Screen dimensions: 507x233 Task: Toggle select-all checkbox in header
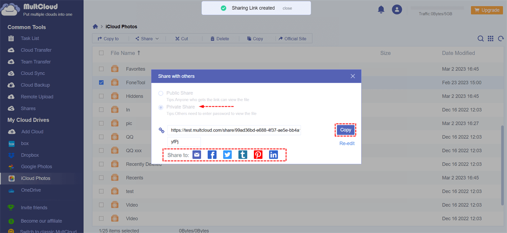click(101, 53)
